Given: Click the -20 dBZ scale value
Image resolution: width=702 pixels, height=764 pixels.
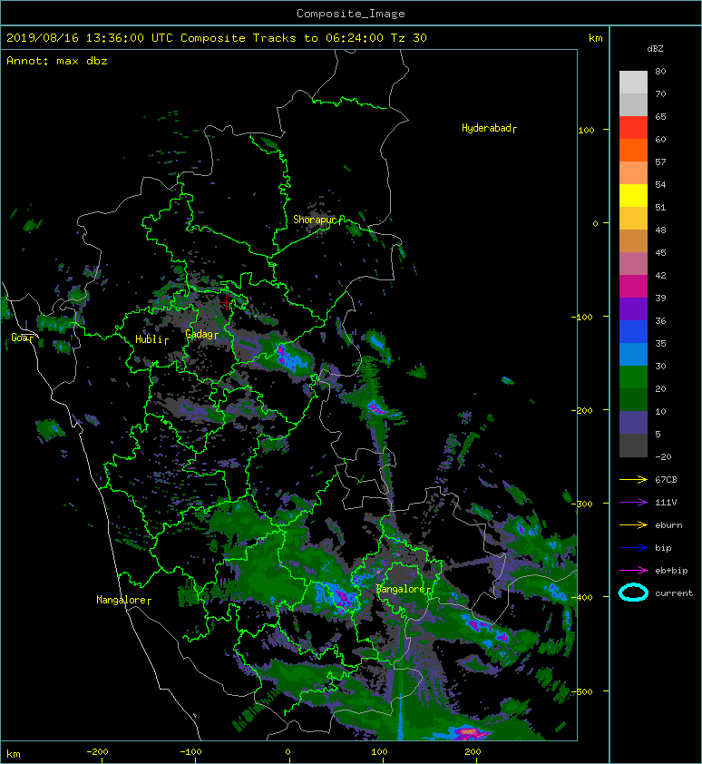Looking at the screenshot, I should tap(663, 457).
